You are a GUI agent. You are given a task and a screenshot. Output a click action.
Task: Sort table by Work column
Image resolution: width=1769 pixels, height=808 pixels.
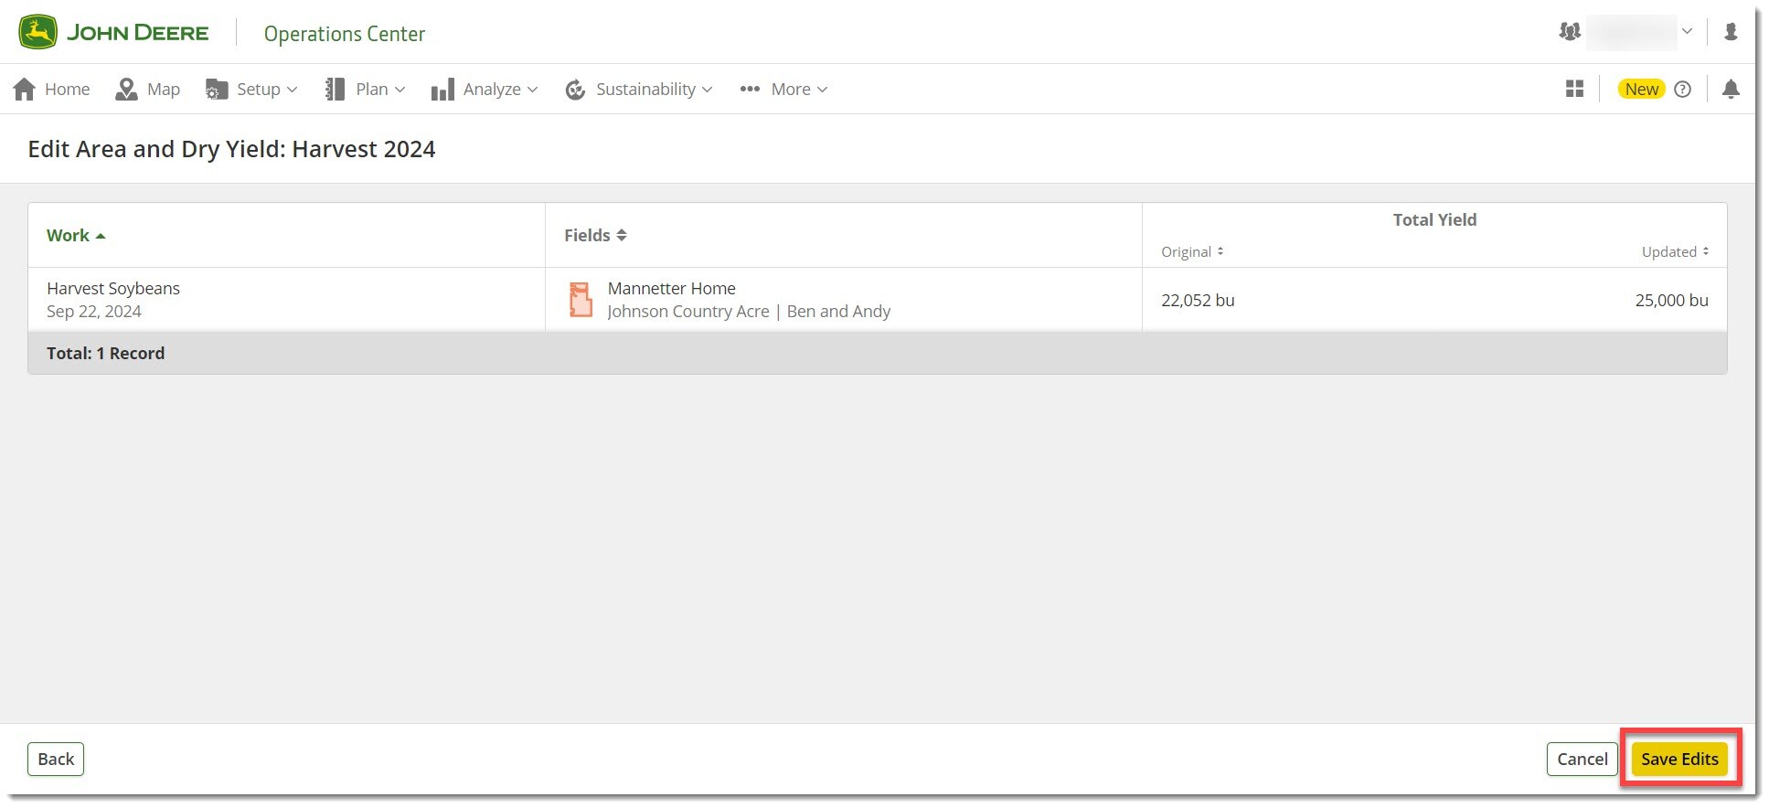76,235
